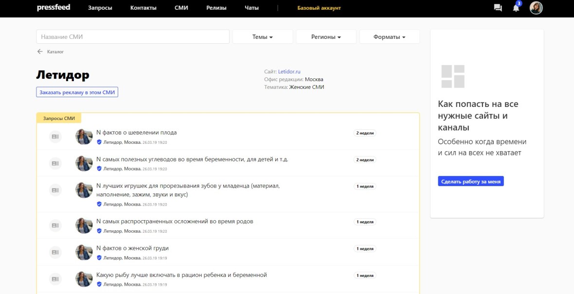Viewport: 574px width, 294px height.
Task: Open the chat messages icon
Action: 498,8
